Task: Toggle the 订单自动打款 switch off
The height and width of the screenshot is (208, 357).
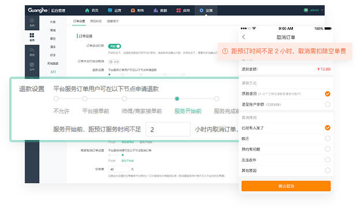Action: [115, 46]
